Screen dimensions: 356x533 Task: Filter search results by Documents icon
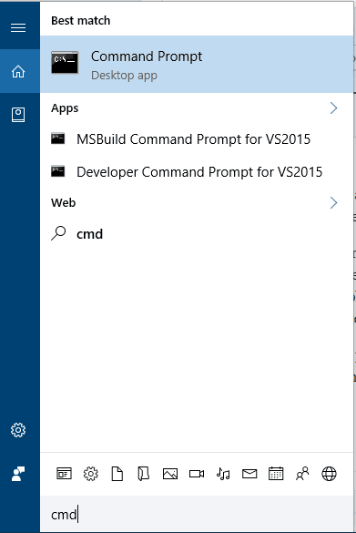[x=117, y=474]
